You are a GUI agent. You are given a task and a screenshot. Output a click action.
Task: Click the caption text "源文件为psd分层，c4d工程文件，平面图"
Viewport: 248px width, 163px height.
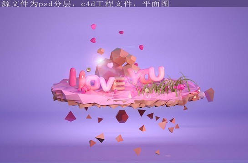coord(85,4)
